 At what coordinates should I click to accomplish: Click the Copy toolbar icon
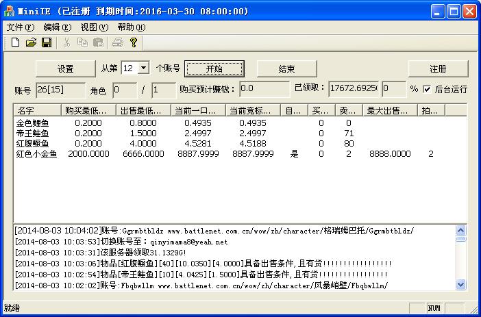[x=82, y=42]
